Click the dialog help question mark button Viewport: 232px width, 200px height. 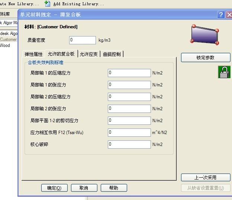(x=221, y=15)
